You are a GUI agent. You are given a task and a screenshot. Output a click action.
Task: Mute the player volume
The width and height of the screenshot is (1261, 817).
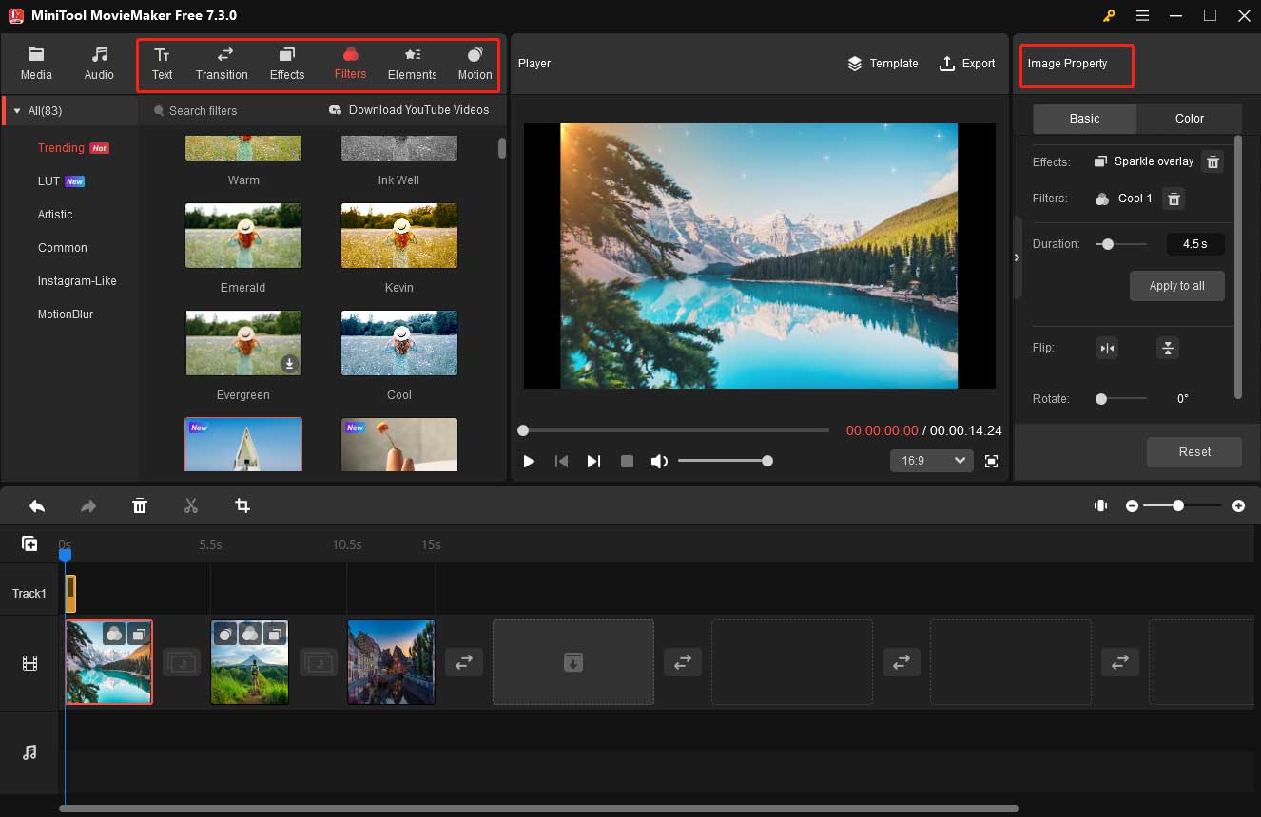click(x=659, y=461)
